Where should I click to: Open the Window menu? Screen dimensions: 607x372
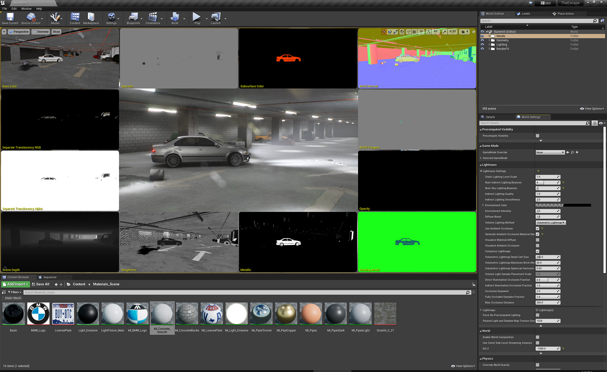click(x=26, y=9)
